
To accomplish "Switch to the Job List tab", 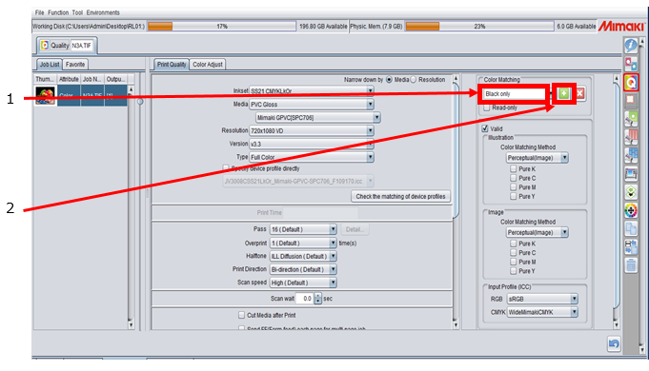I will tap(50, 64).
